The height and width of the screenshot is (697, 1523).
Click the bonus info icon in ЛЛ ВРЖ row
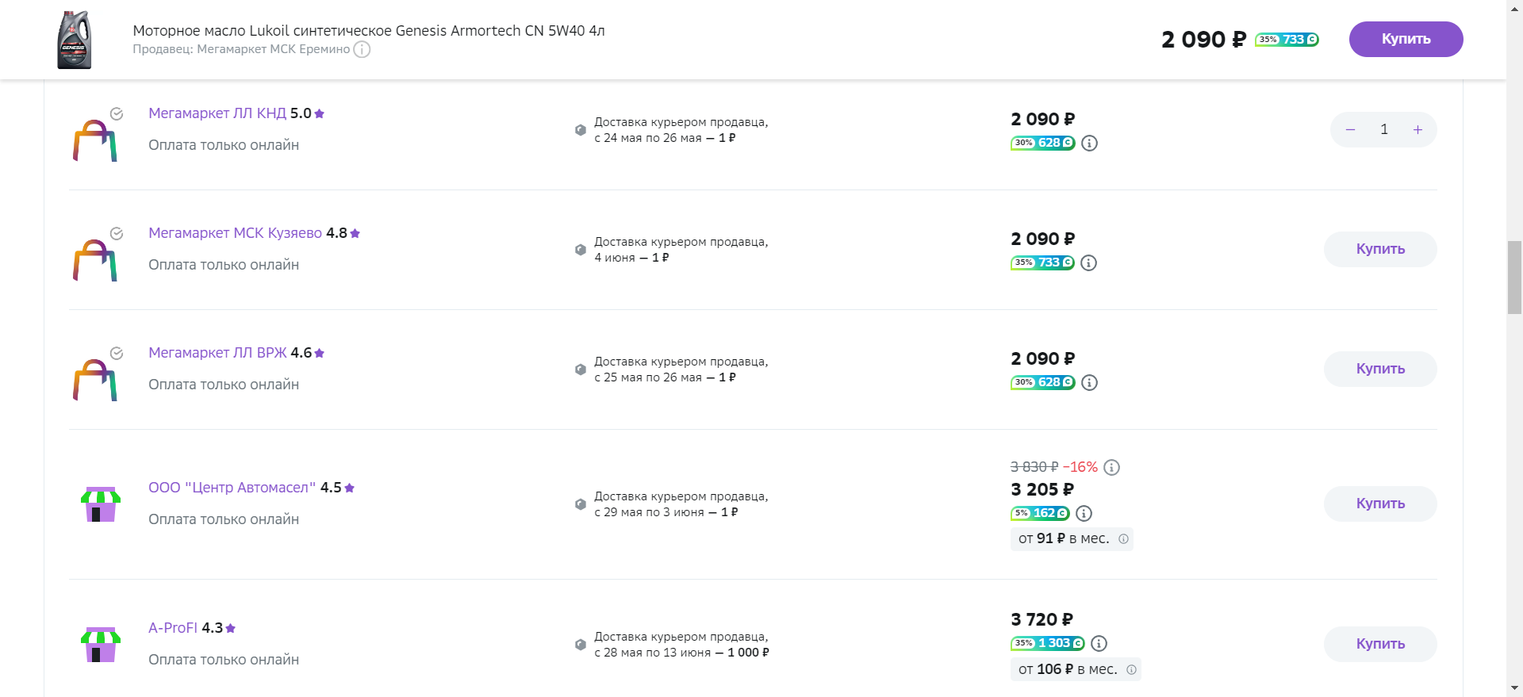pyautogui.click(x=1090, y=383)
